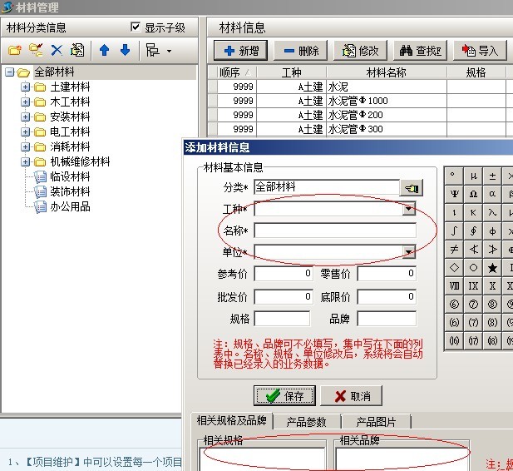The height and width of the screenshot is (471, 513).
Task: Click the 新增 toolbar button
Action: (240, 51)
